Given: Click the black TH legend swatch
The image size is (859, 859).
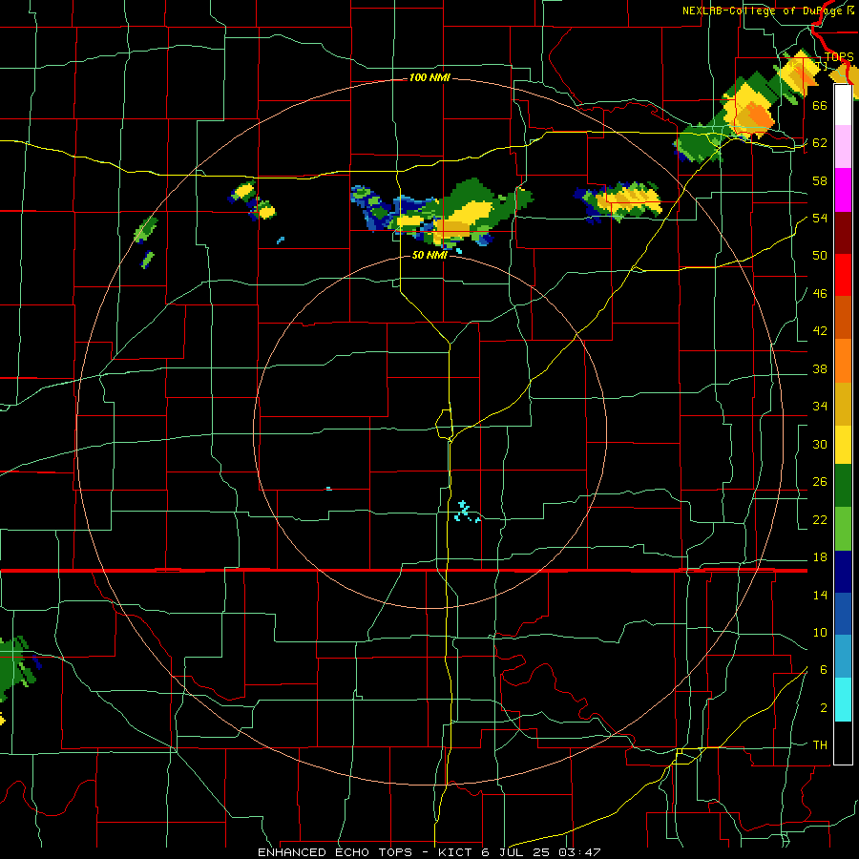Looking at the screenshot, I should (x=843, y=743).
